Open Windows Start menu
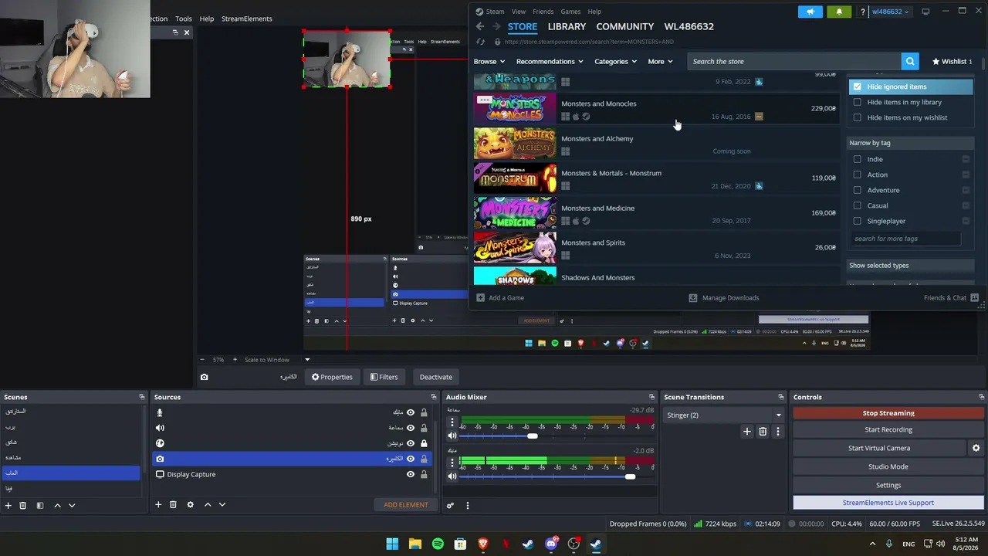988x556 pixels. (x=392, y=544)
